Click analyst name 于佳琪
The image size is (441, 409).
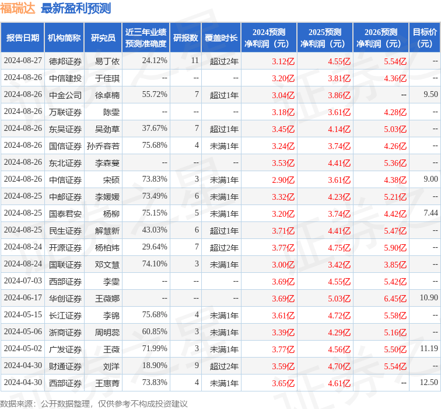tap(107, 78)
